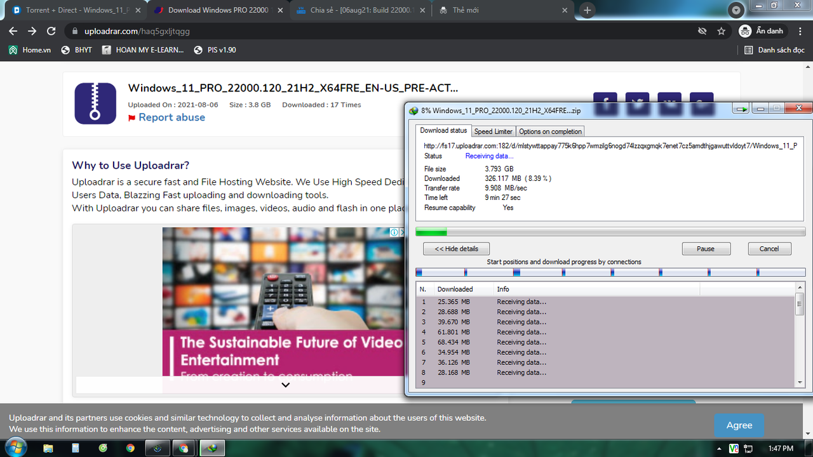Open Chrome's tab search dropdown arrow
The height and width of the screenshot is (457, 813).
736,10
